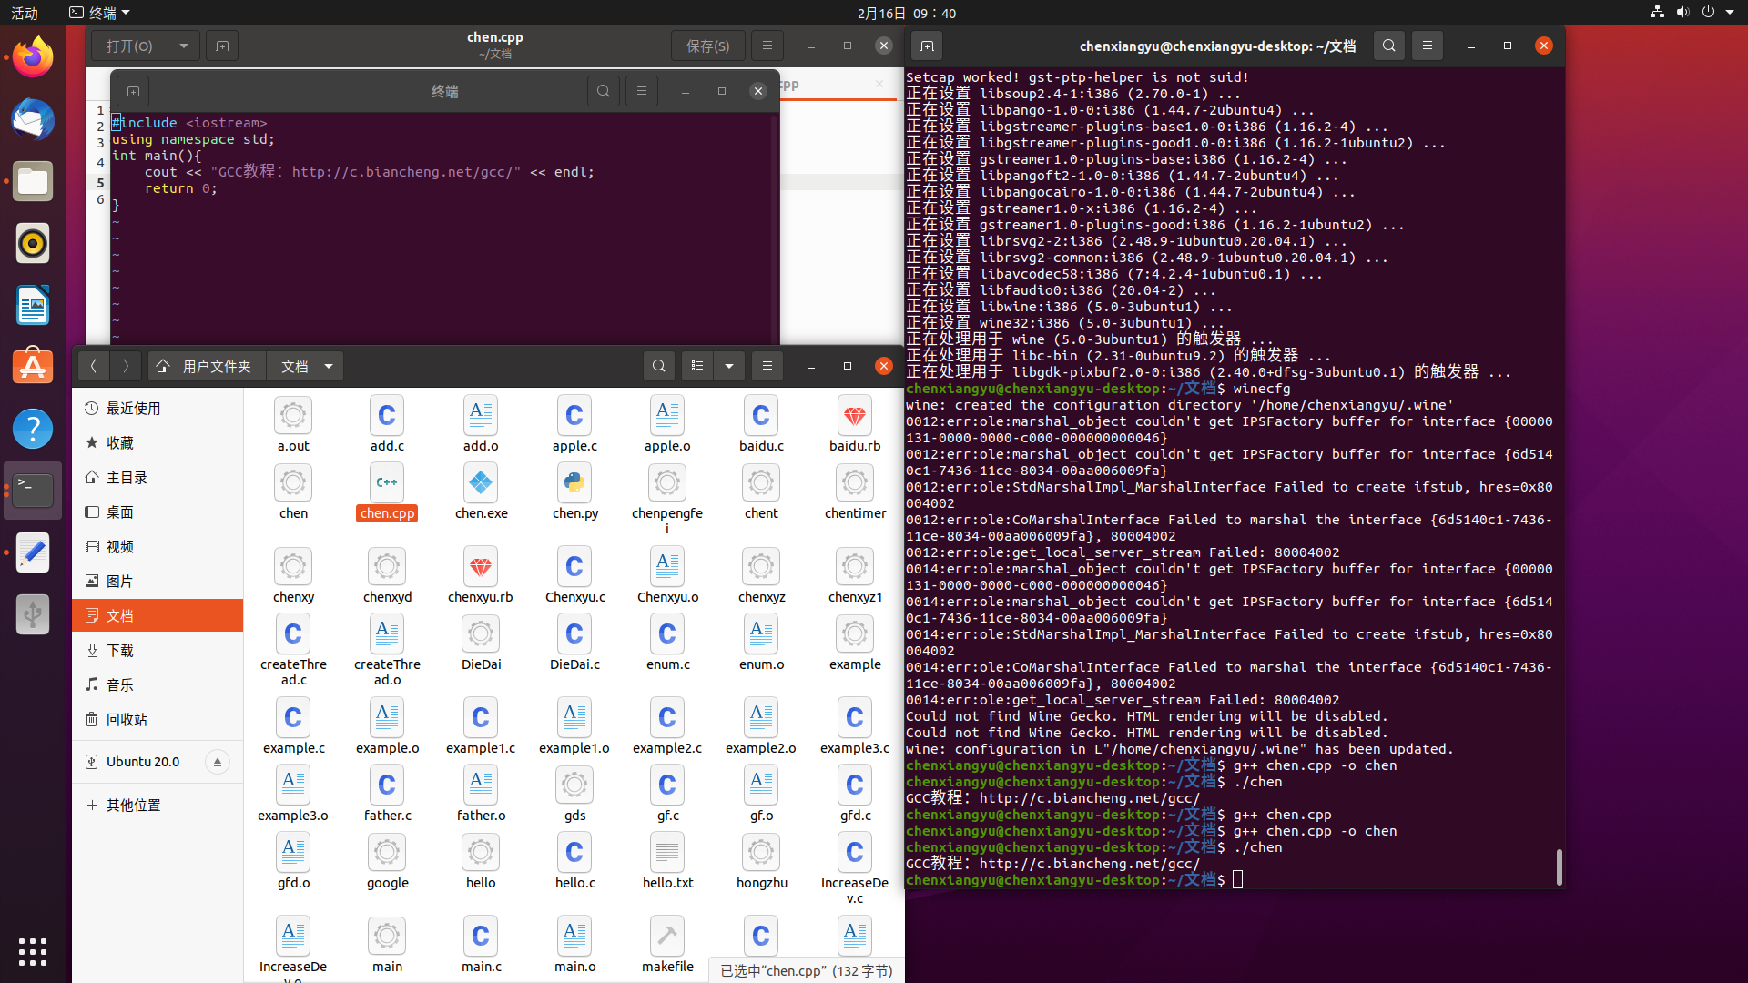The width and height of the screenshot is (1748, 983).
Task: Launch Thunderbird mail from the dock
Action: pos(33,119)
